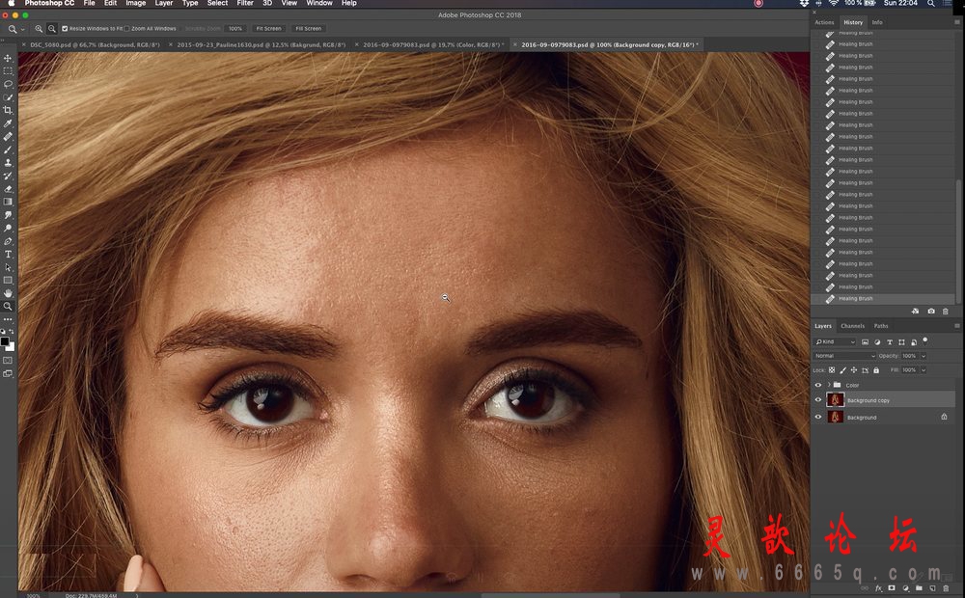Toggle pixel layer filter
The height and width of the screenshot is (598, 965).
pos(865,342)
